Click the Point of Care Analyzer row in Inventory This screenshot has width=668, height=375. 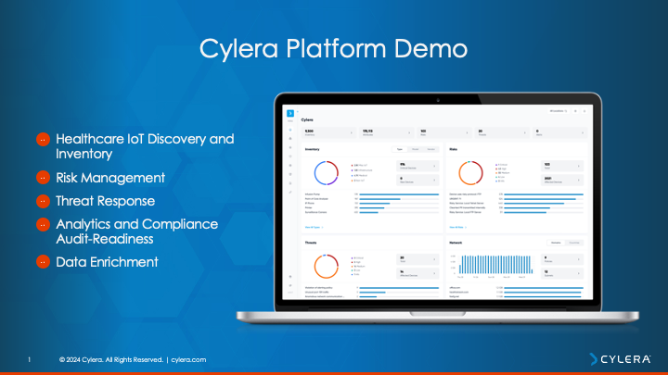[x=372, y=198]
